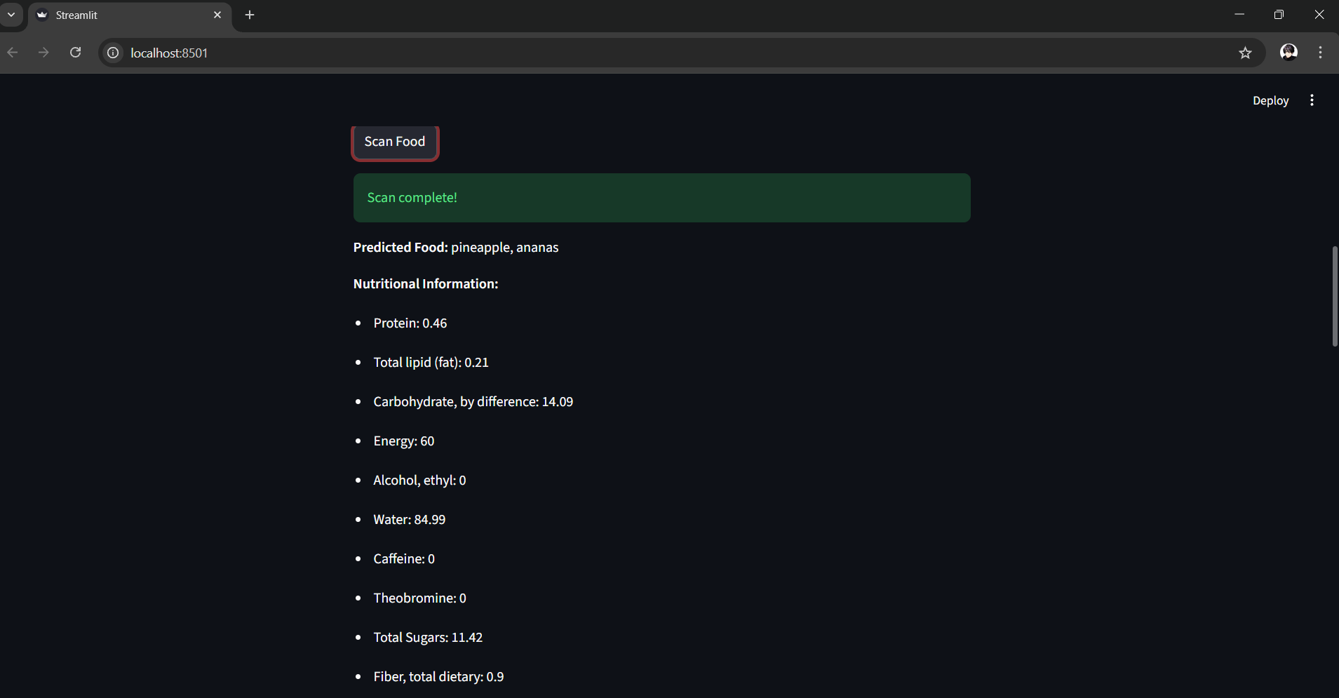Image resolution: width=1339 pixels, height=698 pixels.
Task: Open the Chrome three-dot menu
Action: [x=1320, y=53]
